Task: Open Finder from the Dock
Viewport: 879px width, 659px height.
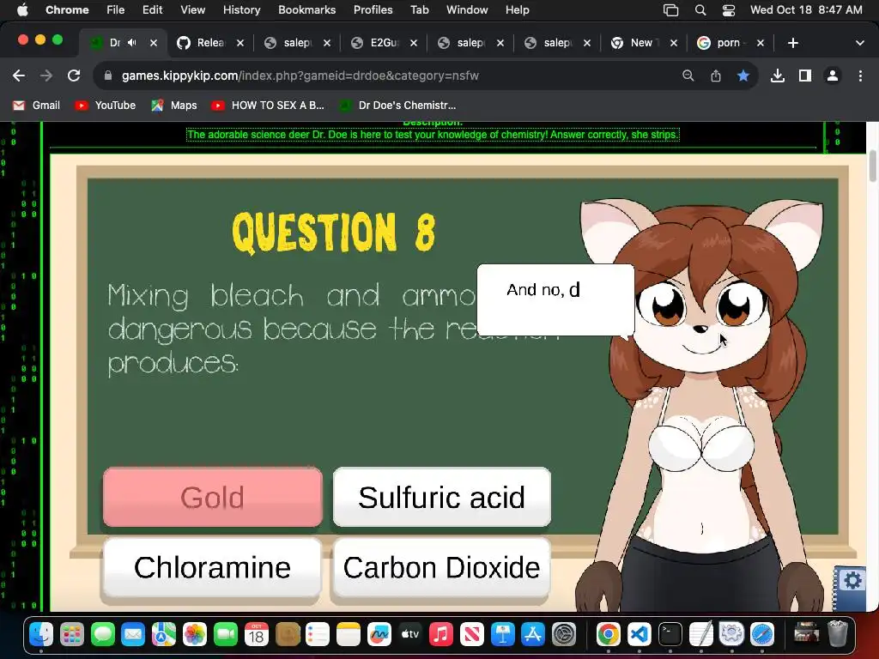Action: tap(41, 635)
